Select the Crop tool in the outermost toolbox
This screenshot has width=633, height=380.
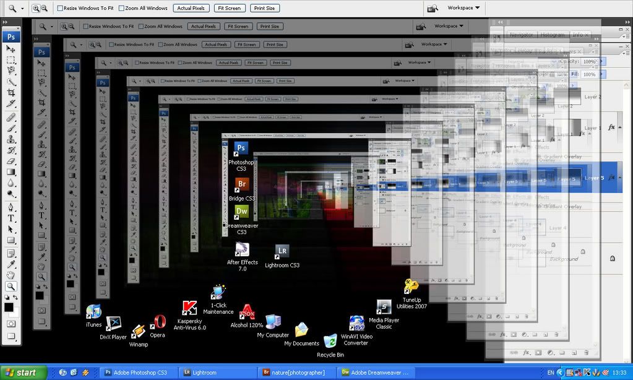tap(11, 93)
